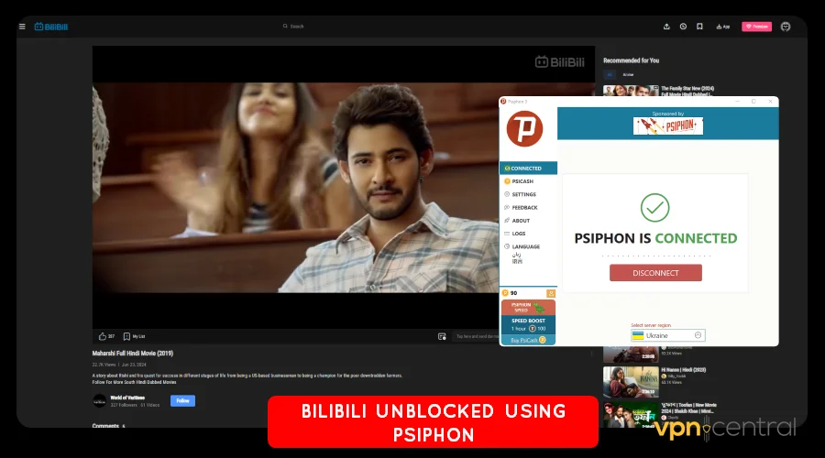Image resolution: width=825 pixels, height=458 pixels.
Task: Click the big Psiphon P logo
Action: coord(524,129)
